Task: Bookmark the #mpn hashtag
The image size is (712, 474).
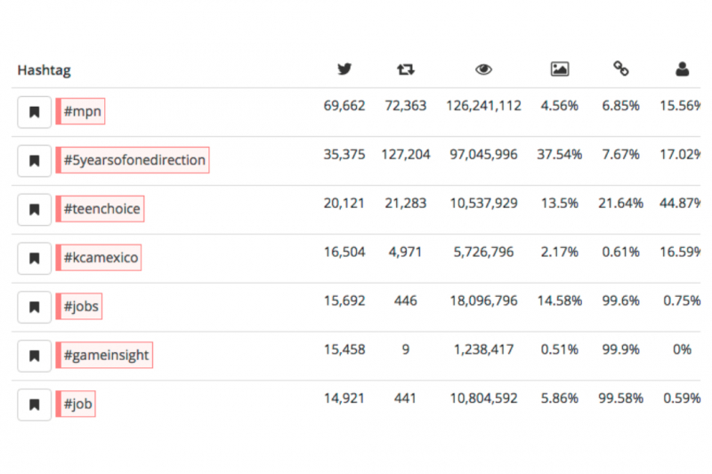Action: point(34,111)
